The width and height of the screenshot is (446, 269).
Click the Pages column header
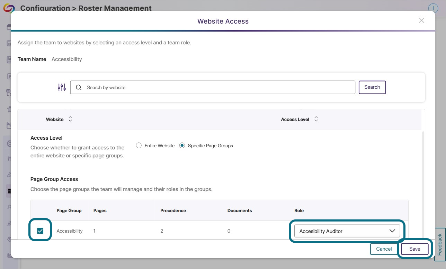[100, 210]
